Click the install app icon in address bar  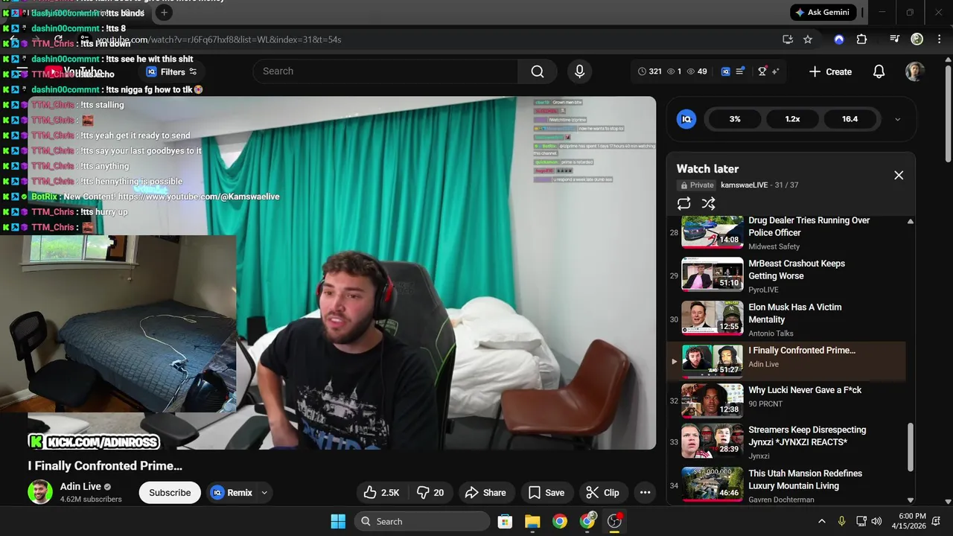[788, 39]
